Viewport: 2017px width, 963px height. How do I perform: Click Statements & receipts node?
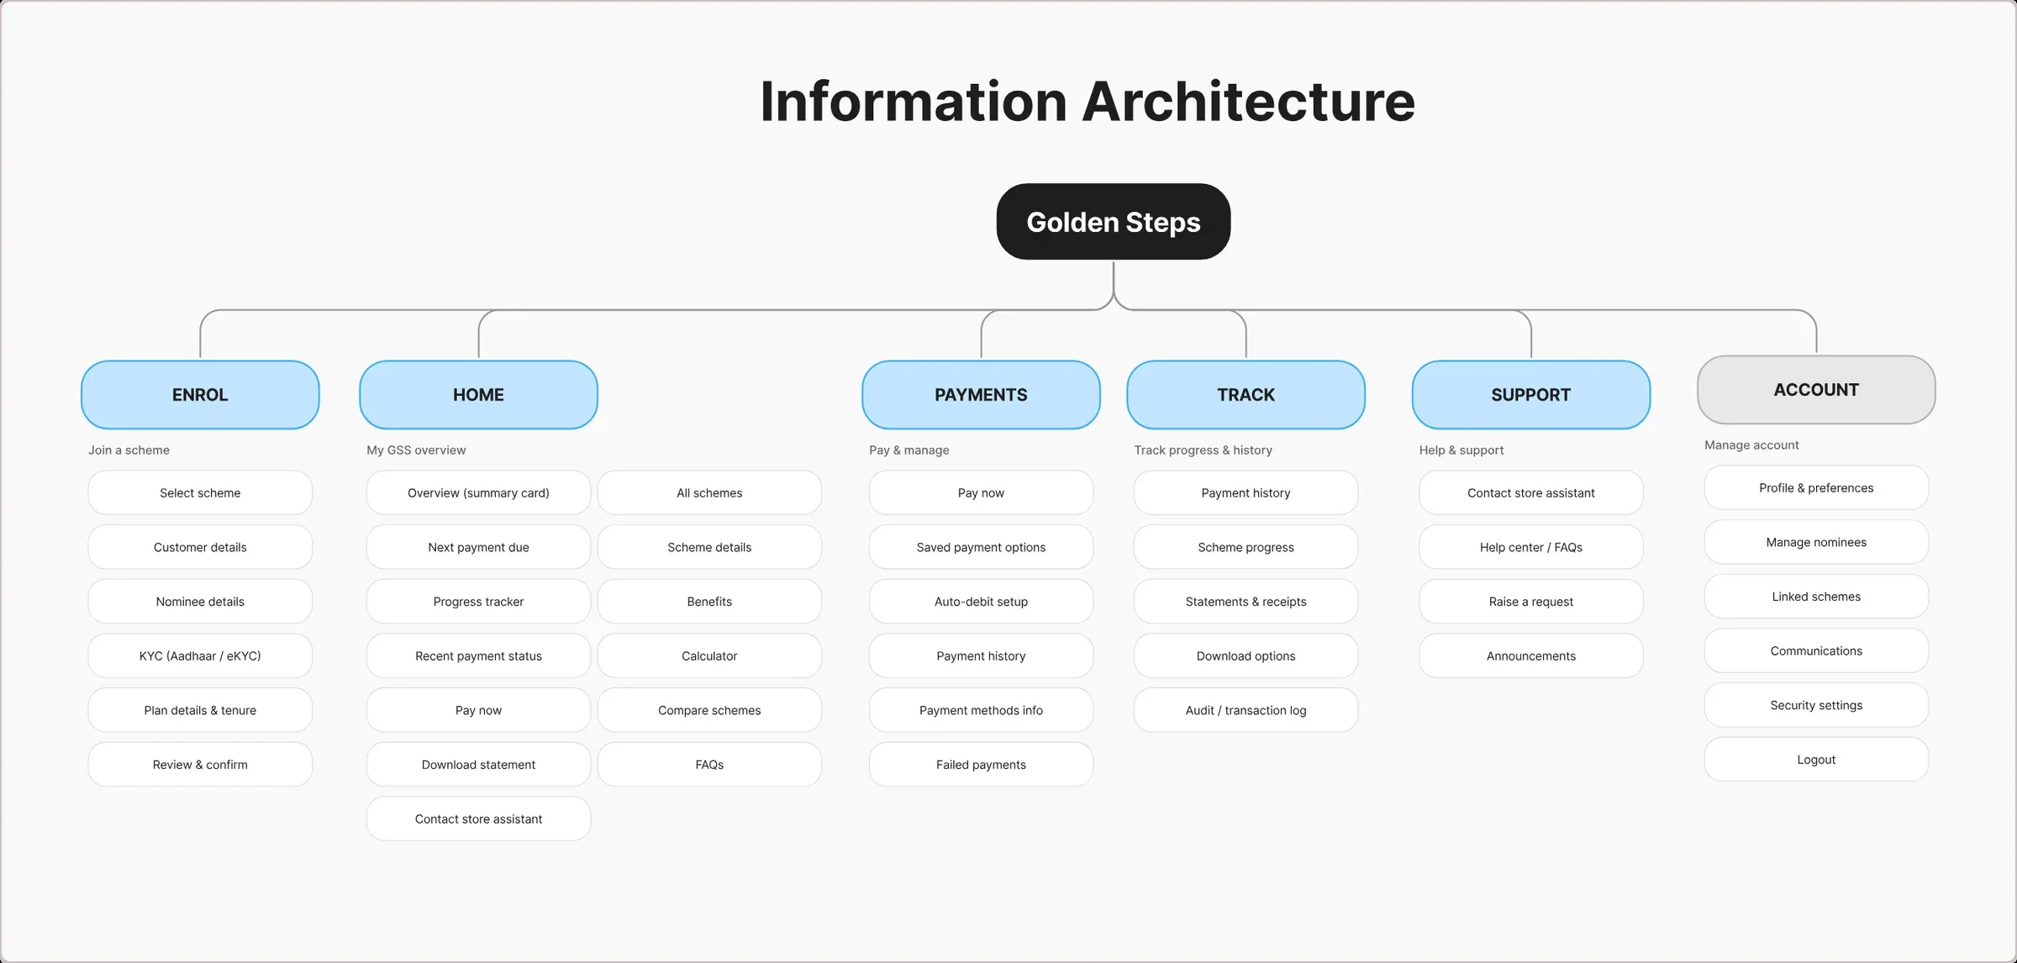1245,602
